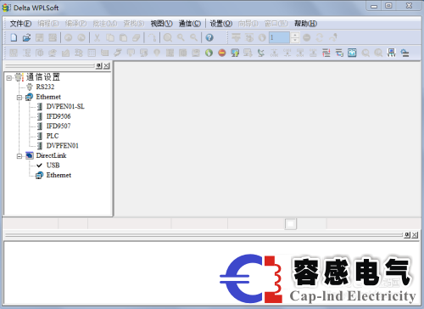Increase the value with the spinner up arrow
Viewport: 424px width, 309px height.
click(295, 35)
